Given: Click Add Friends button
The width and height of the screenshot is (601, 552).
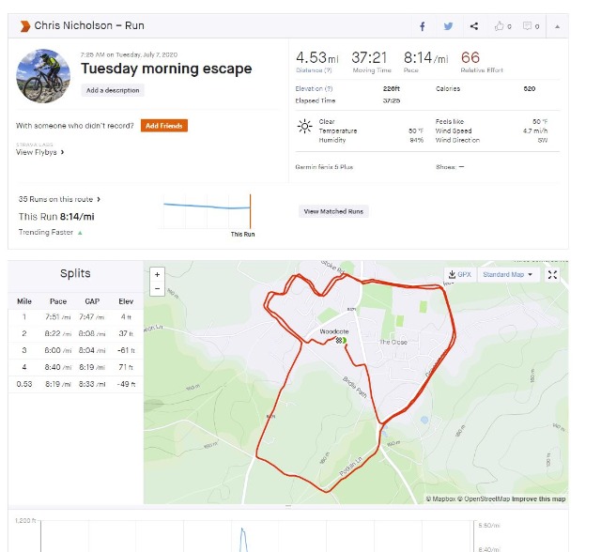Looking at the screenshot, I should click(x=164, y=126).
